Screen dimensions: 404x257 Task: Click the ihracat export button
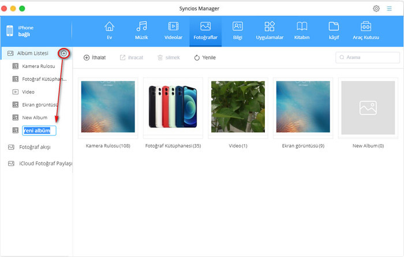(132, 58)
